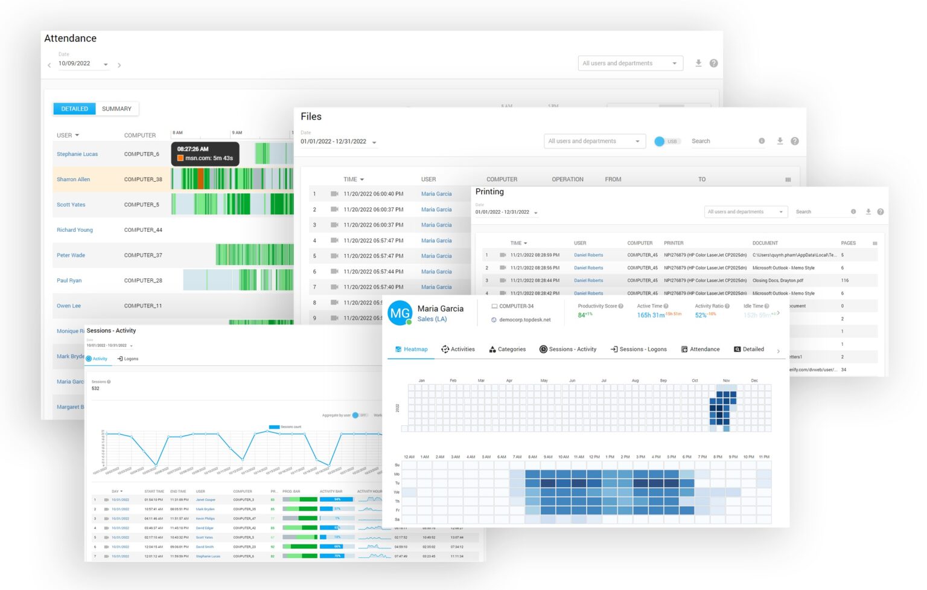Open help via question mark icon in Files
This screenshot has width=927, height=590.
[795, 141]
